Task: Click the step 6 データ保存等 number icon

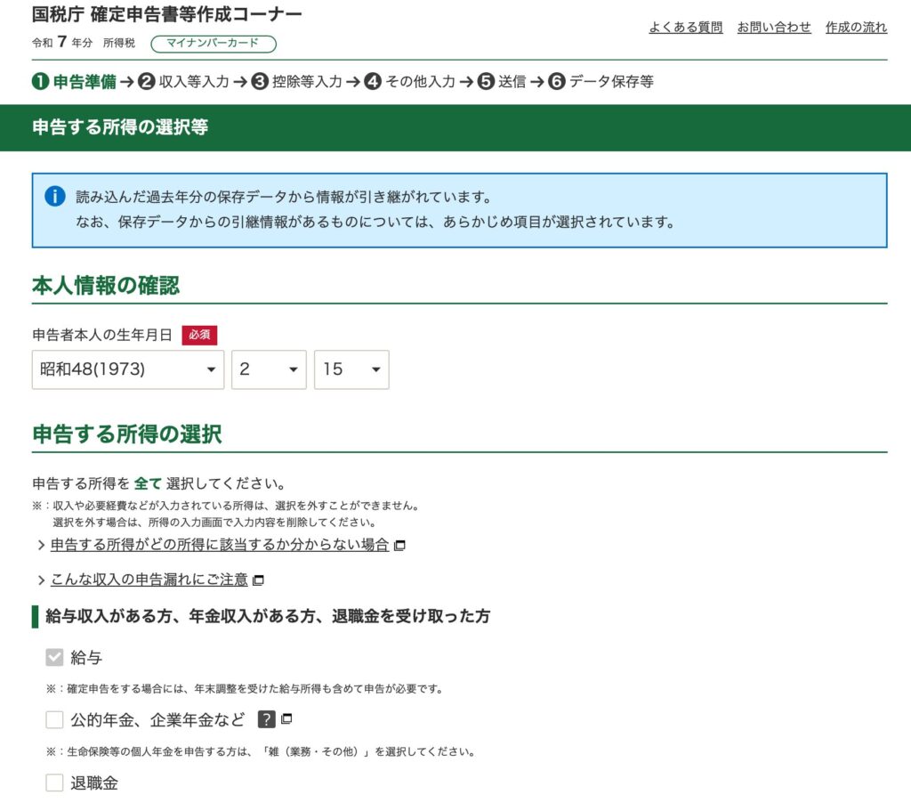Action: pos(557,82)
